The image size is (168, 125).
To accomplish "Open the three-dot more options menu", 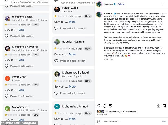I will tap(164, 4).
